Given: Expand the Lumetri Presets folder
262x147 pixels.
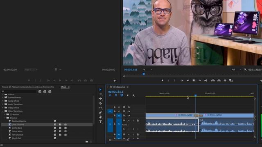Looking at the screenshot, I should [x=2, y=98].
